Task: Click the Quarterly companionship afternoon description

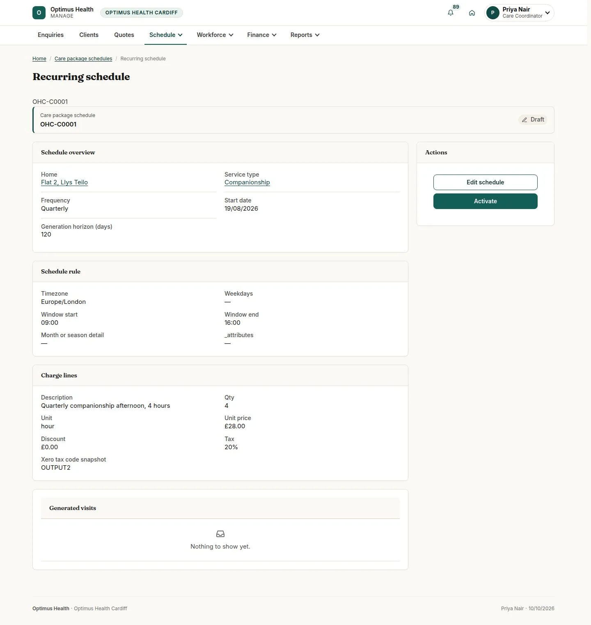Action: (x=105, y=406)
